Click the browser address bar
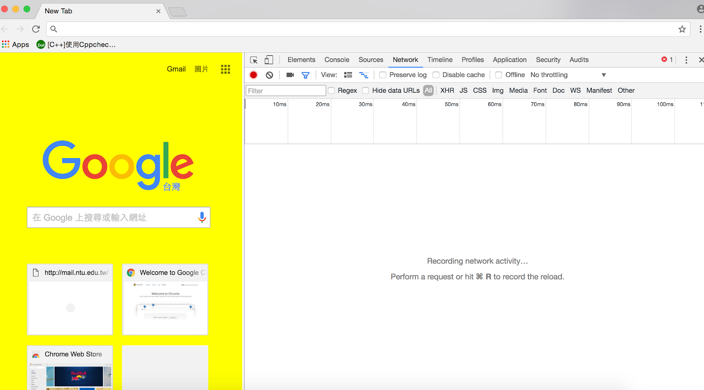Image resolution: width=704 pixels, height=390 pixels. pos(368,29)
